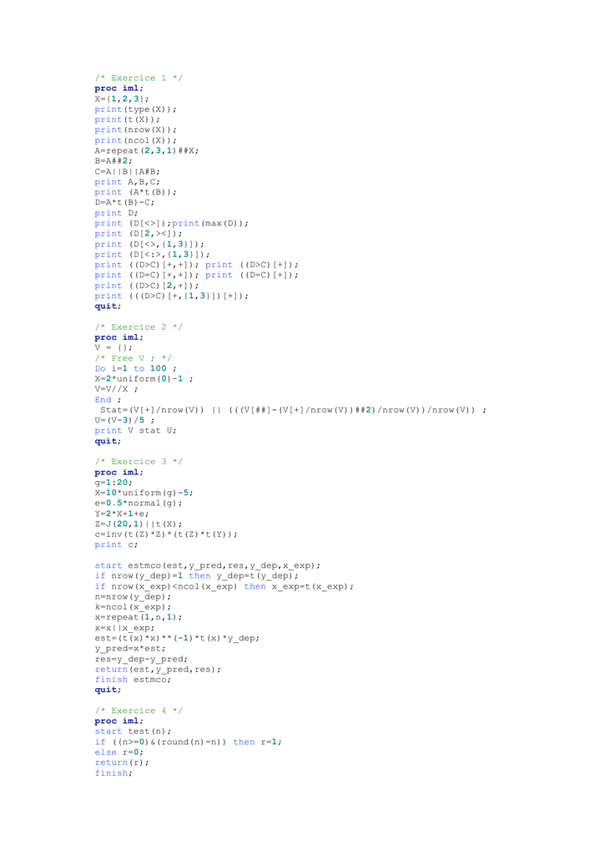Click the '/* Exercice 2 */' comment
This screenshot has height=855, width=605.
[139, 327]
